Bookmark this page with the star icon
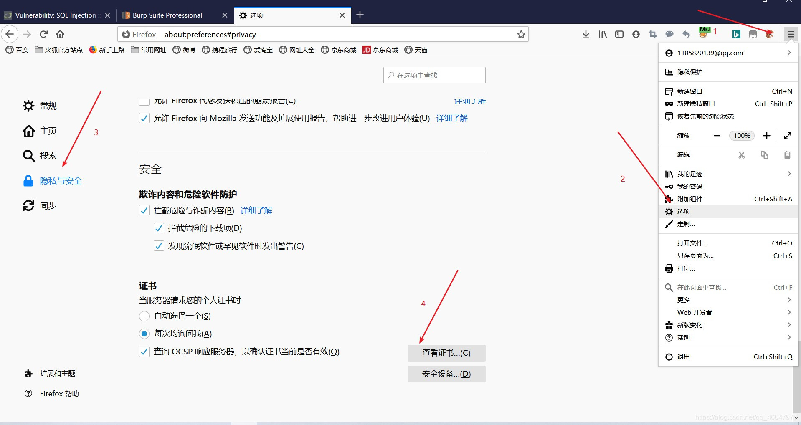This screenshot has height=425, width=801. click(x=521, y=34)
